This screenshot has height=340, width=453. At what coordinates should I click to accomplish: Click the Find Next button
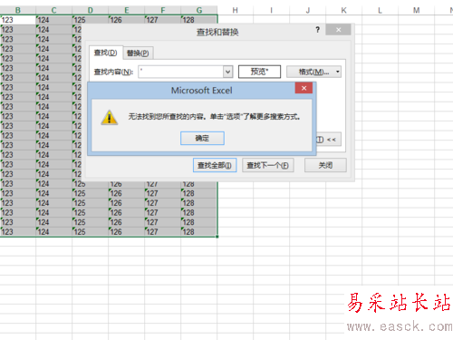pyautogui.click(x=267, y=165)
